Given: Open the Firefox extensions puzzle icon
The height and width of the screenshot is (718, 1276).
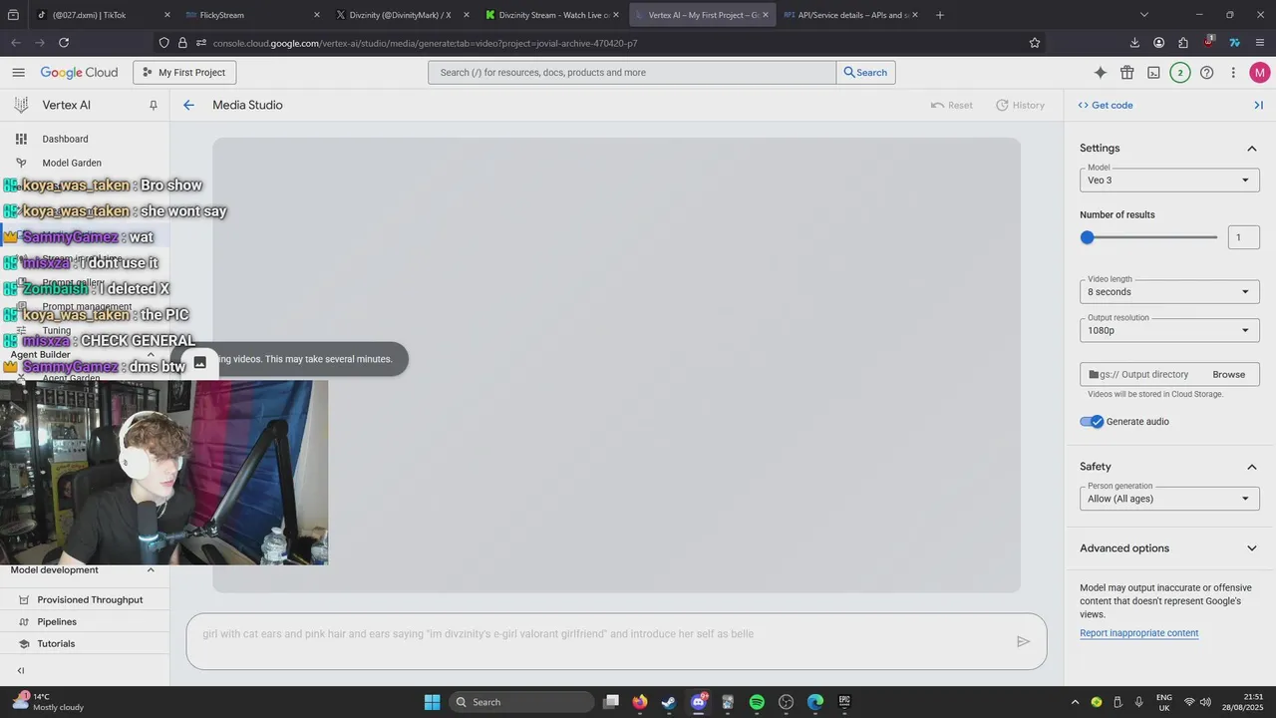Looking at the screenshot, I should 1183,43.
